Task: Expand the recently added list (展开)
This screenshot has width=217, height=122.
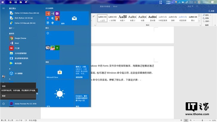Action: [x=12, y=28]
